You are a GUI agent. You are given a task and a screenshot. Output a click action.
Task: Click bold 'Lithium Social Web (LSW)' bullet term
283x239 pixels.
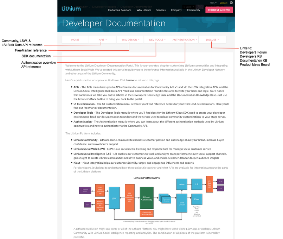pyautogui.click(x=89, y=149)
